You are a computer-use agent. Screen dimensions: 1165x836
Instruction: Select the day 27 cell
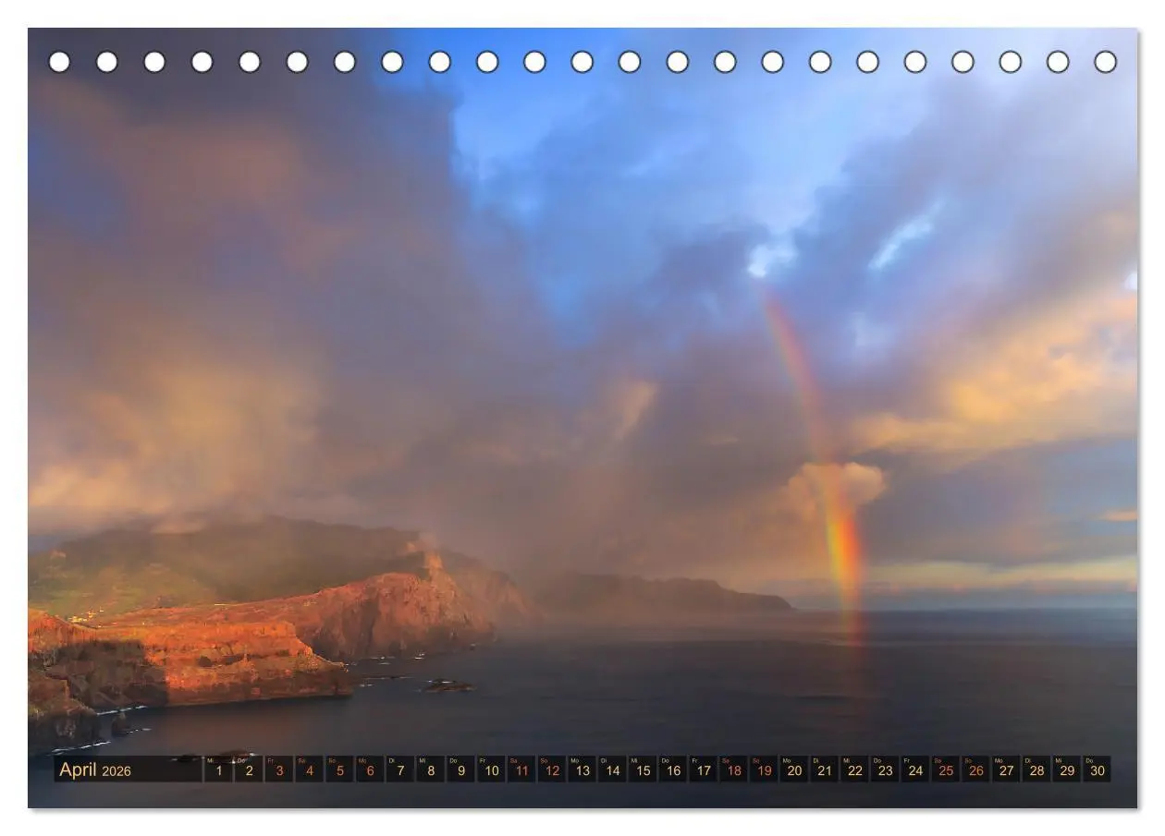[x=1006, y=769]
